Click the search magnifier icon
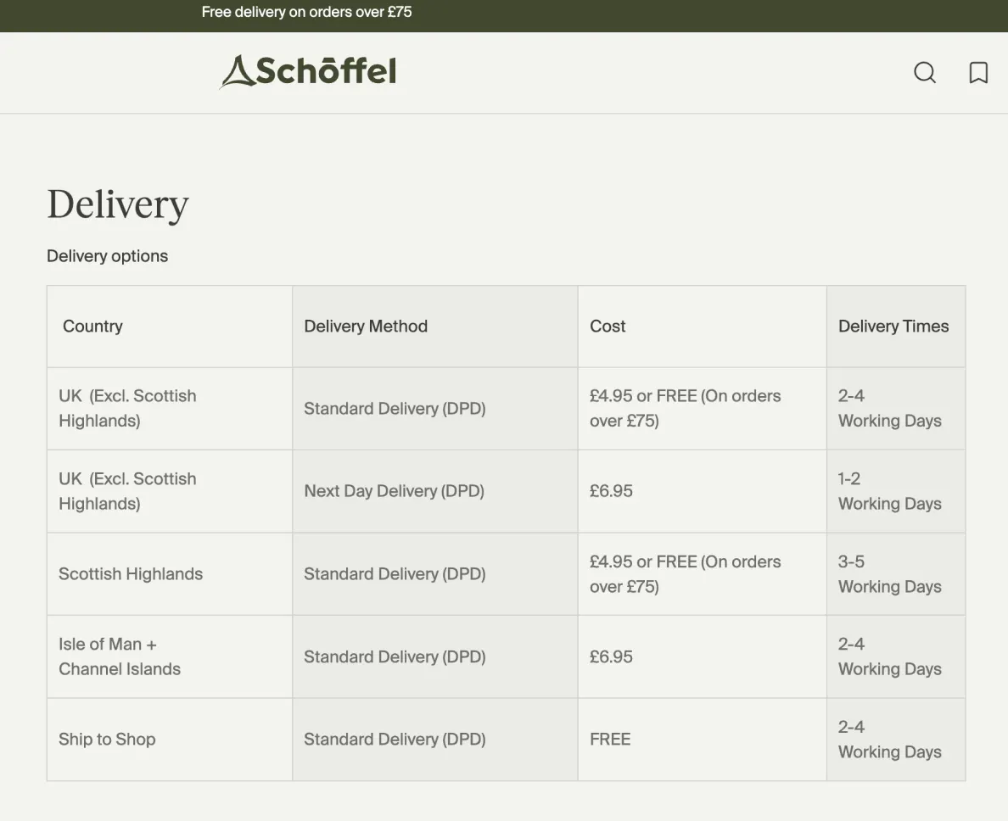 [925, 73]
